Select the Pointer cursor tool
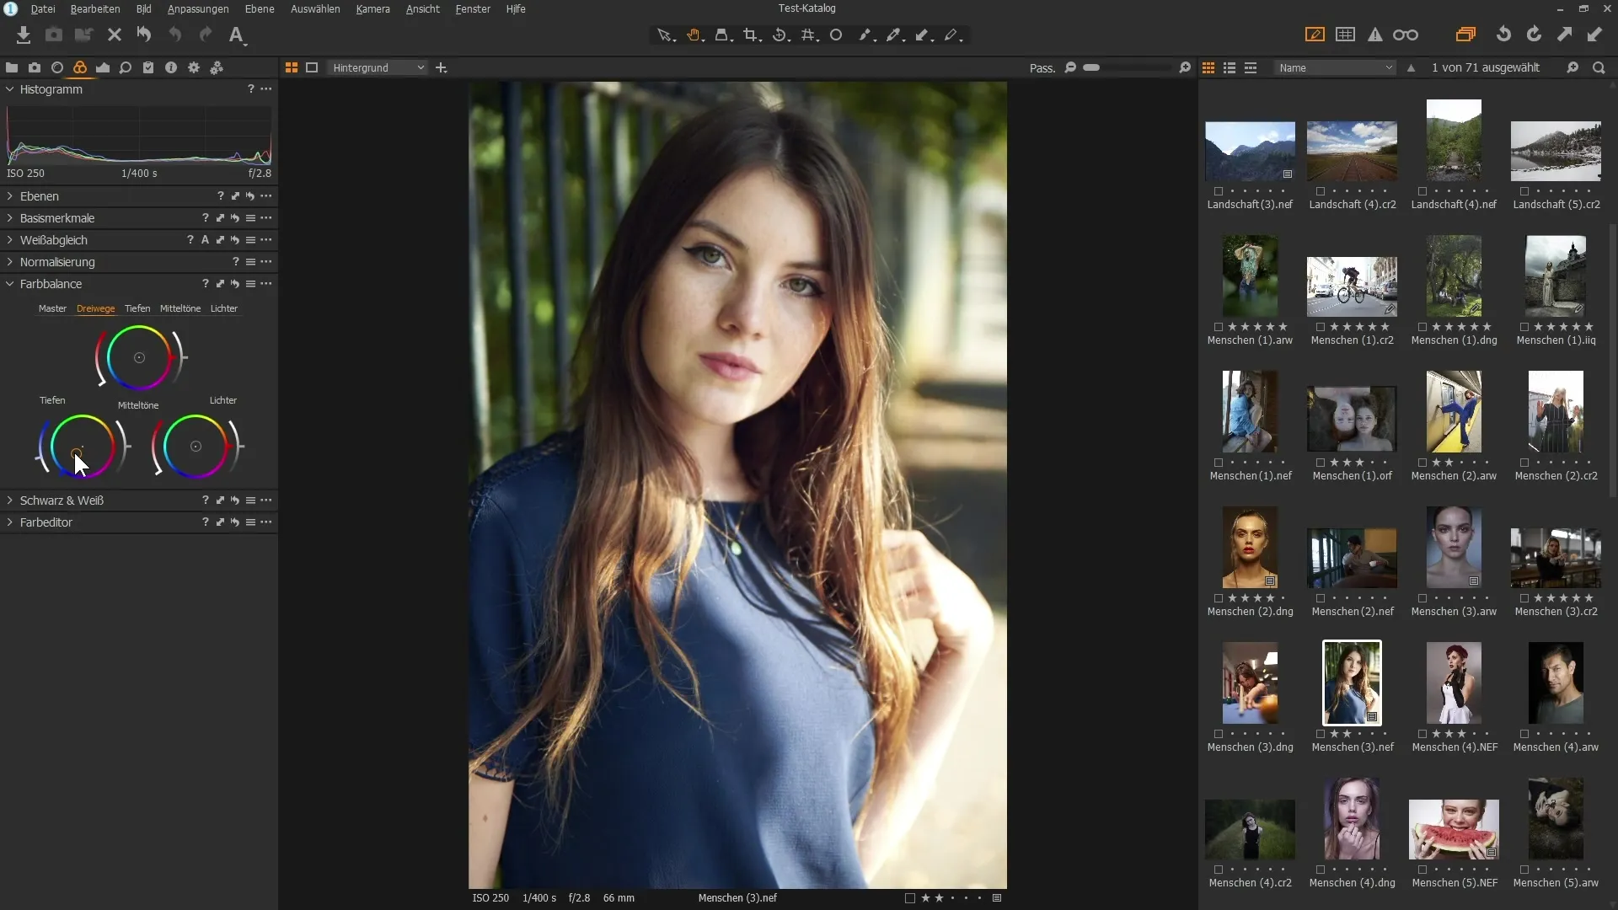 666,35
